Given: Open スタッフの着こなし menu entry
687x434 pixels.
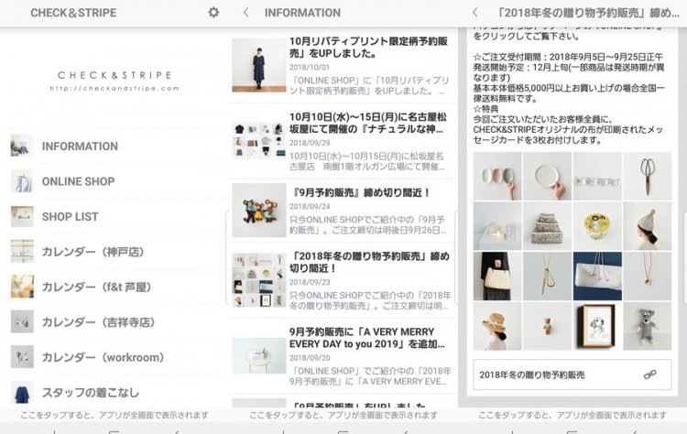Looking at the screenshot, I should point(114,392).
